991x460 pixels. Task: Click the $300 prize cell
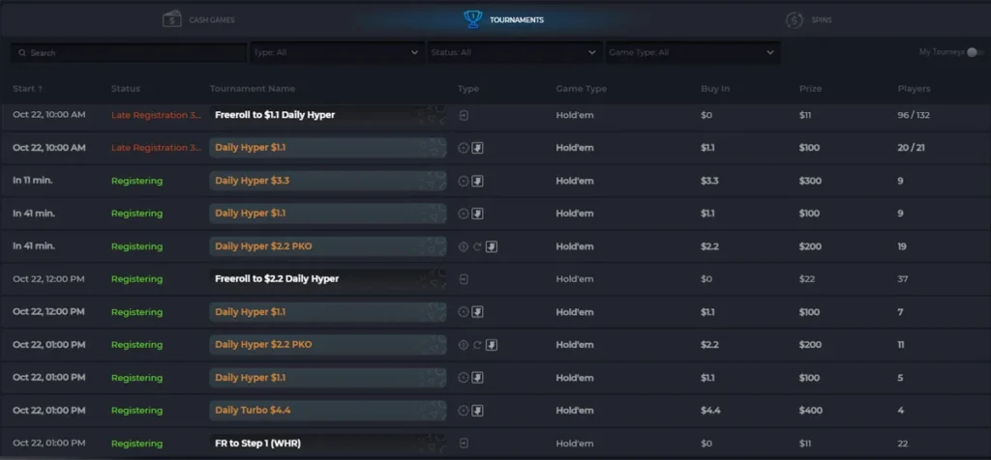click(x=810, y=181)
